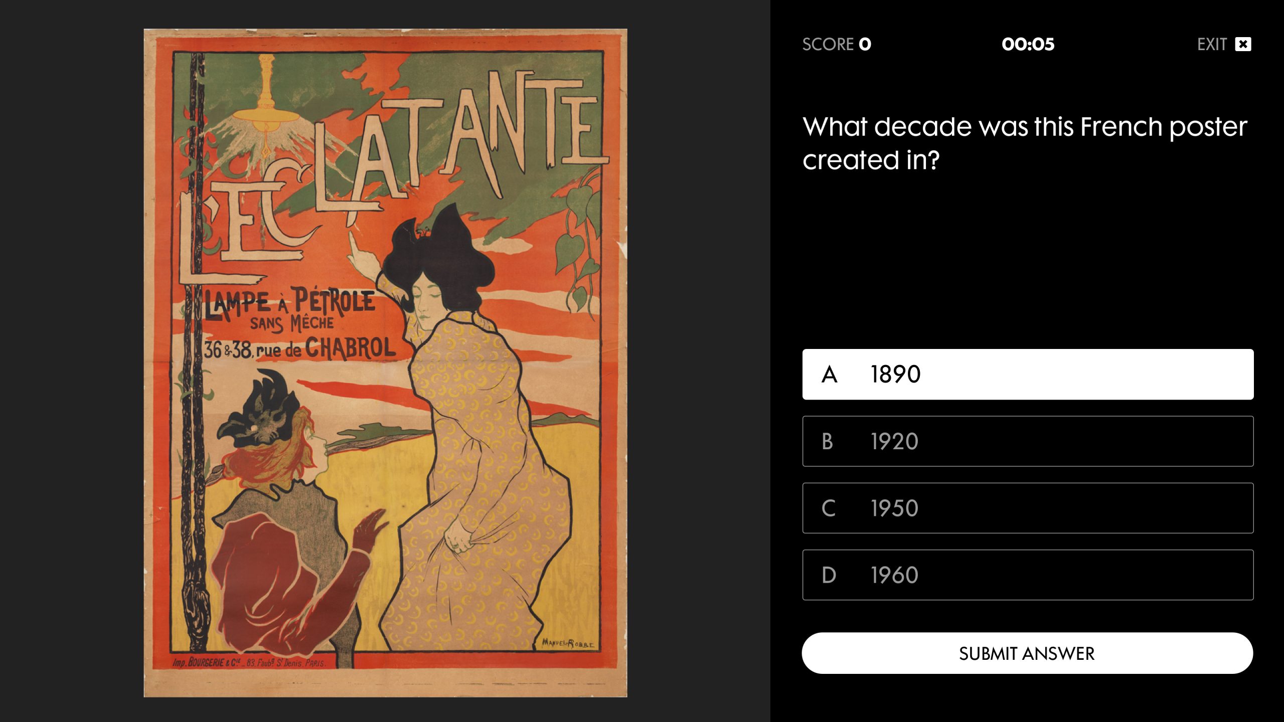Click the Imp. Bourgerie printer imprint line
Image resolution: width=1284 pixels, height=722 pixels.
tap(249, 663)
